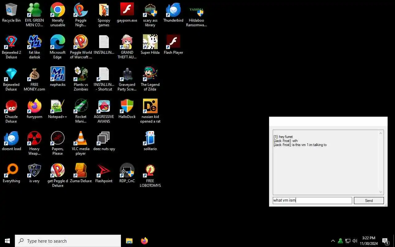Select the RDP_CnC shortcut

[127, 173]
